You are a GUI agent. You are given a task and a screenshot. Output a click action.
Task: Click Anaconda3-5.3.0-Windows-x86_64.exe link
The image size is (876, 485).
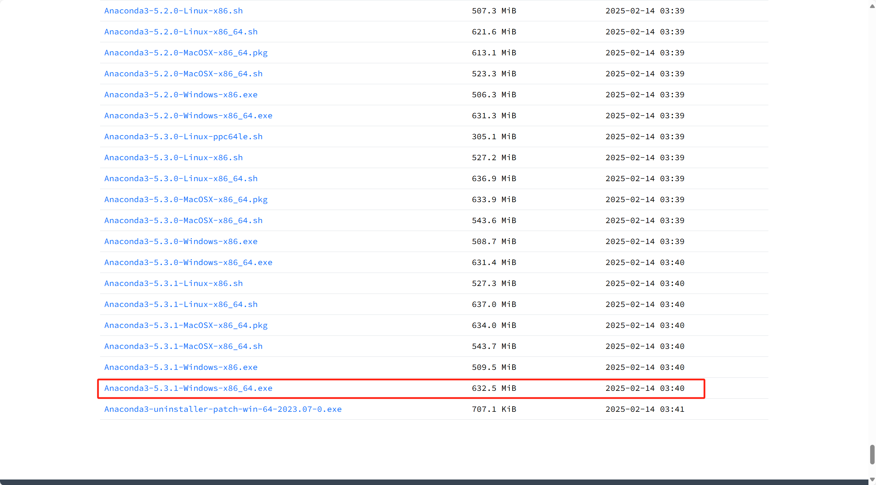pyautogui.click(x=188, y=262)
